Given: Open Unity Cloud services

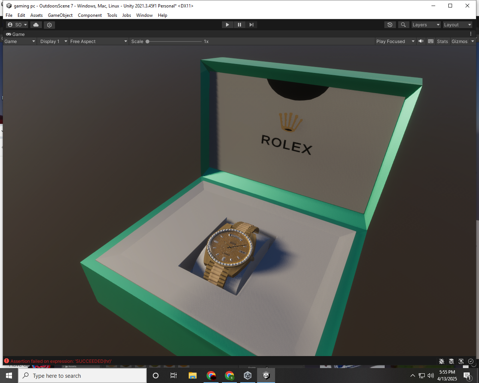Looking at the screenshot, I should tap(36, 24).
